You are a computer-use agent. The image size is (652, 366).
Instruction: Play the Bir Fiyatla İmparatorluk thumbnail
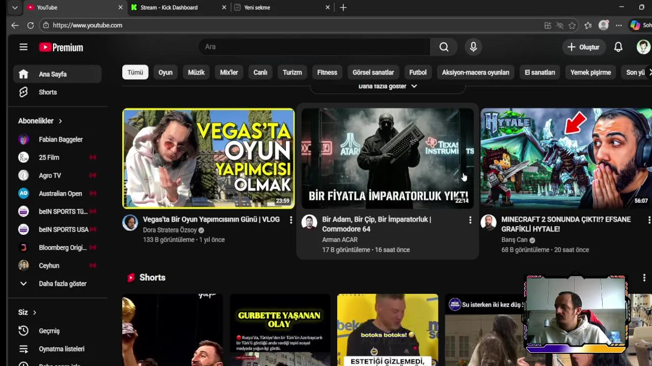388,158
